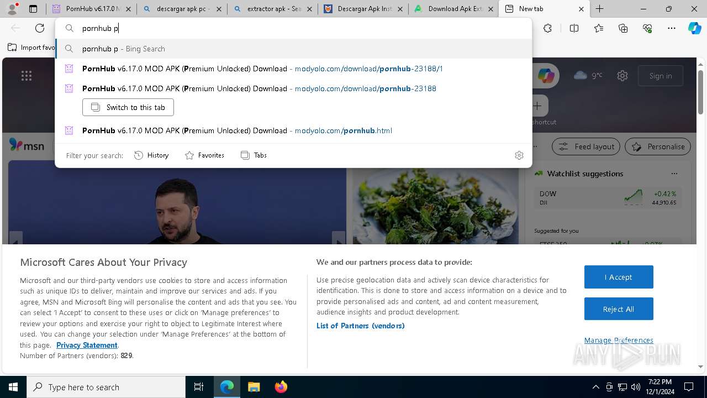The image size is (707, 398).
Task: Open File Explorer from taskbar
Action: pos(254,387)
